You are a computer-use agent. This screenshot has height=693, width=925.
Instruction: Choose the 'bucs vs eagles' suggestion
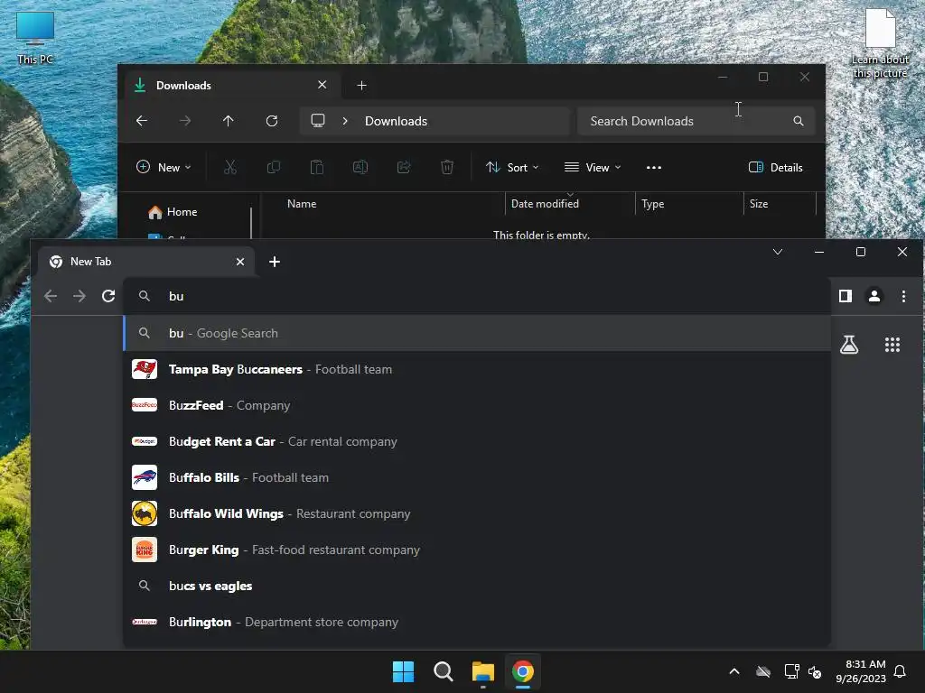coord(477,586)
